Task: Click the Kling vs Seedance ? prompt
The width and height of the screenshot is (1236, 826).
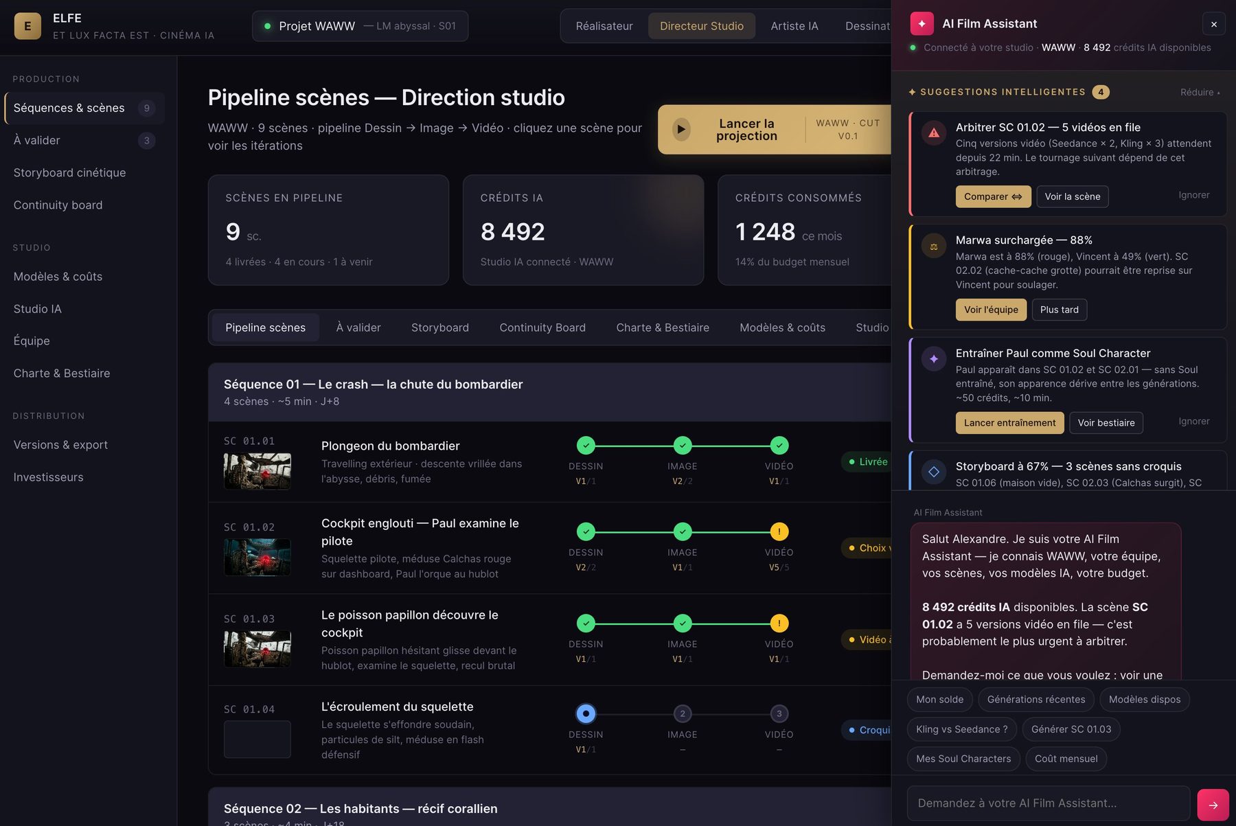Action: point(962,729)
